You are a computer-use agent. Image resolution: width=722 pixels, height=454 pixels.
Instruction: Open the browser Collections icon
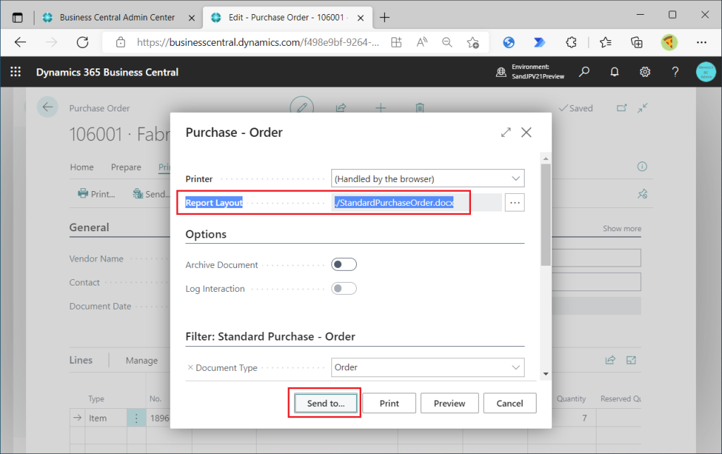click(637, 42)
